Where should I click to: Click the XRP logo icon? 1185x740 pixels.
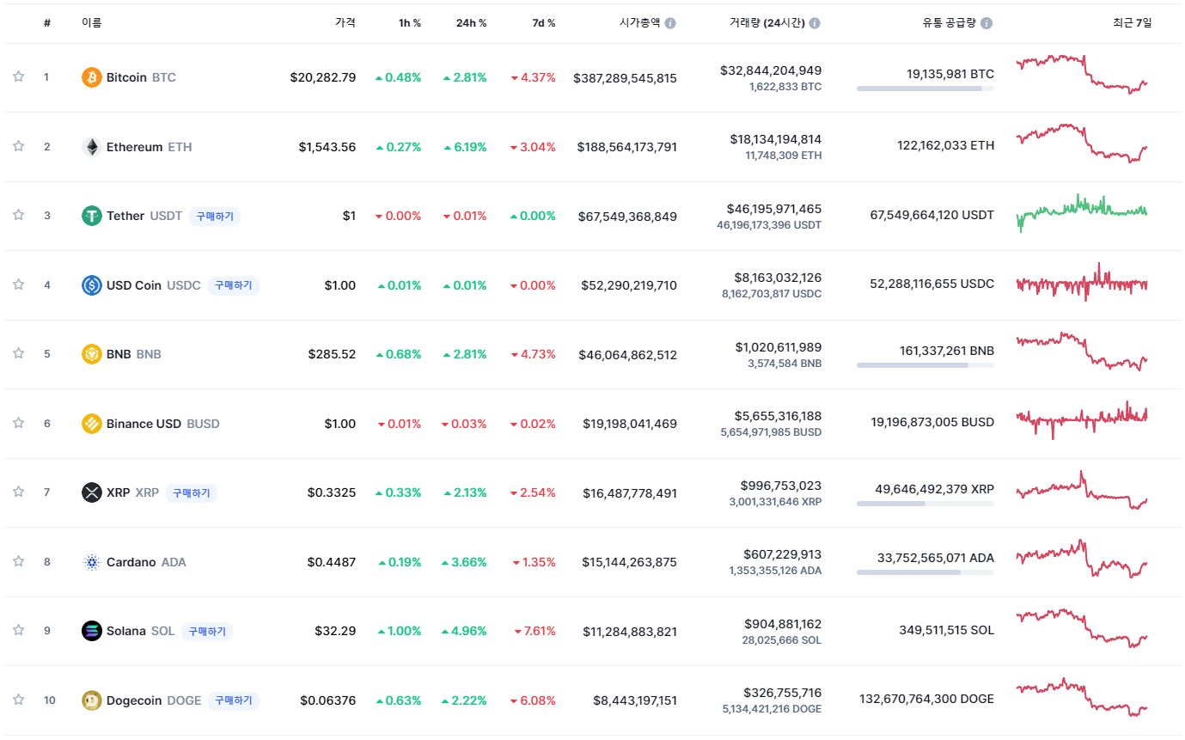91,492
